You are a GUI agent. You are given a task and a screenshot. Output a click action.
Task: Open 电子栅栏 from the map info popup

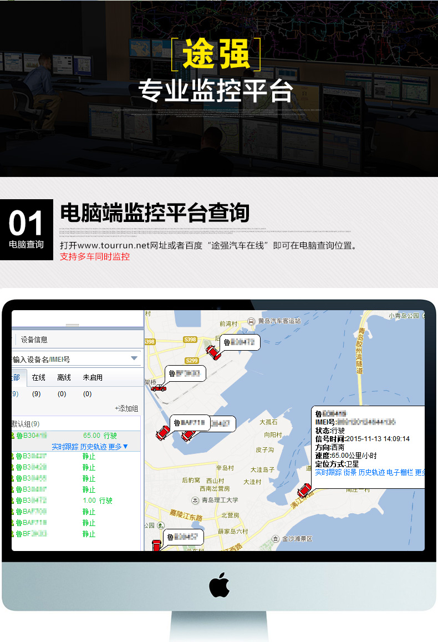point(400,473)
